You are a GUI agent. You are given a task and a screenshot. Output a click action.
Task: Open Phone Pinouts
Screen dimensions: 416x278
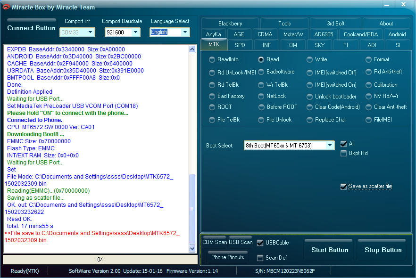pos(228,257)
